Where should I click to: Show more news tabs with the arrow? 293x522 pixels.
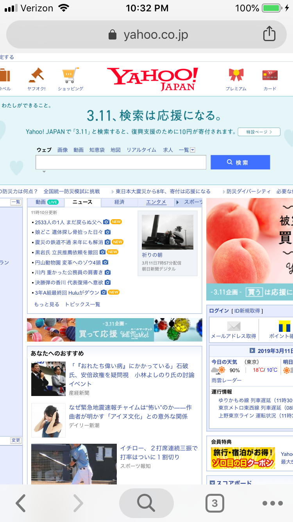177,202
